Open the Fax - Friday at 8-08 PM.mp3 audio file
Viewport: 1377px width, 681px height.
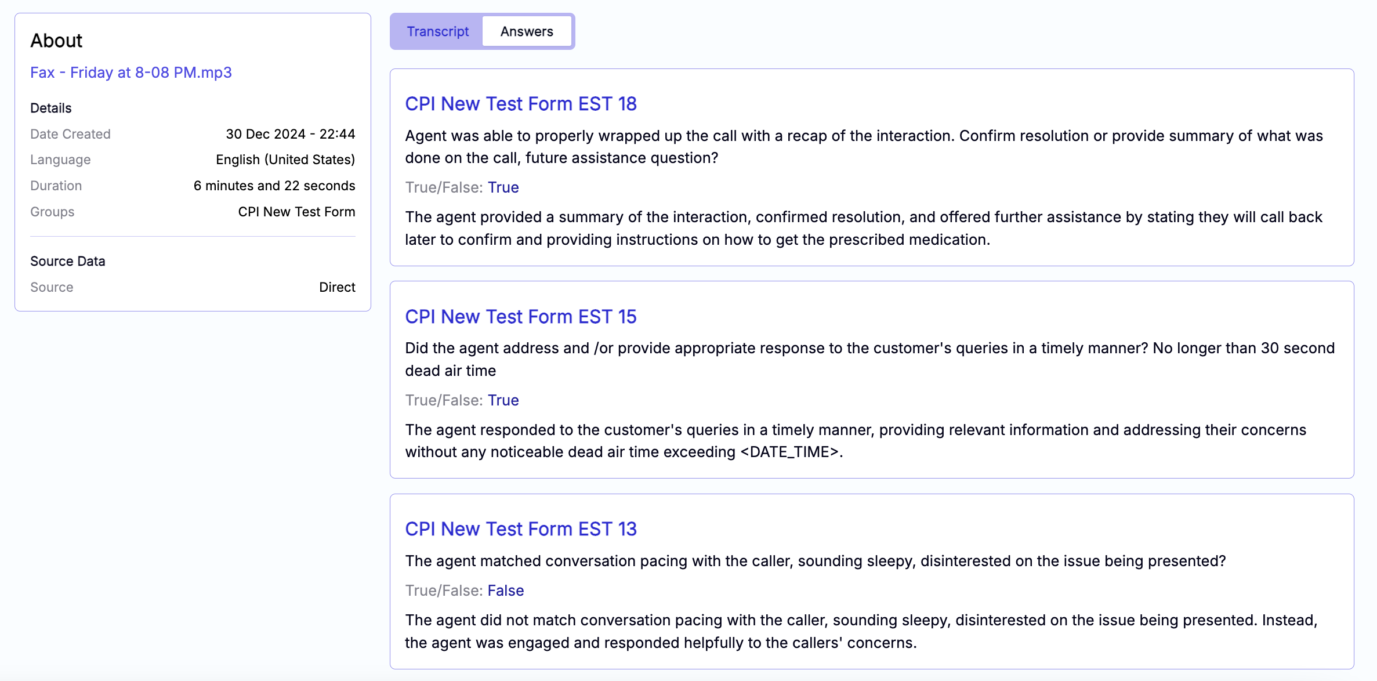tap(131, 72)
